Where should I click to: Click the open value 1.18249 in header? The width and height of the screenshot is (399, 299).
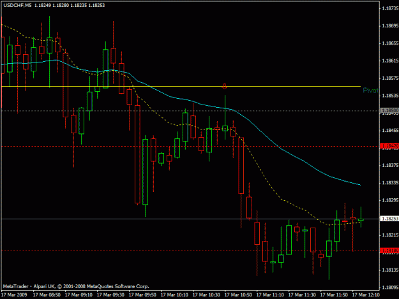pos(43,5)
